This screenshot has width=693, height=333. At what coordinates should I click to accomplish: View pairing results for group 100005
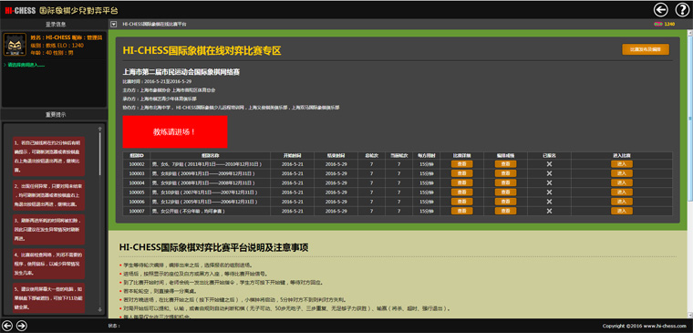[505, 193]
